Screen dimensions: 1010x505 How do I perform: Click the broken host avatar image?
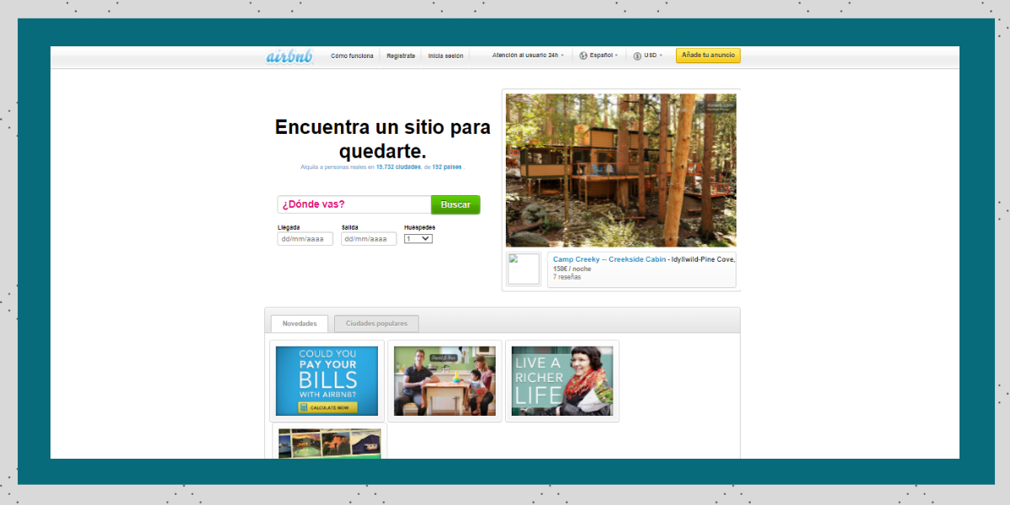pyautogui.click(x=524, y=269)
